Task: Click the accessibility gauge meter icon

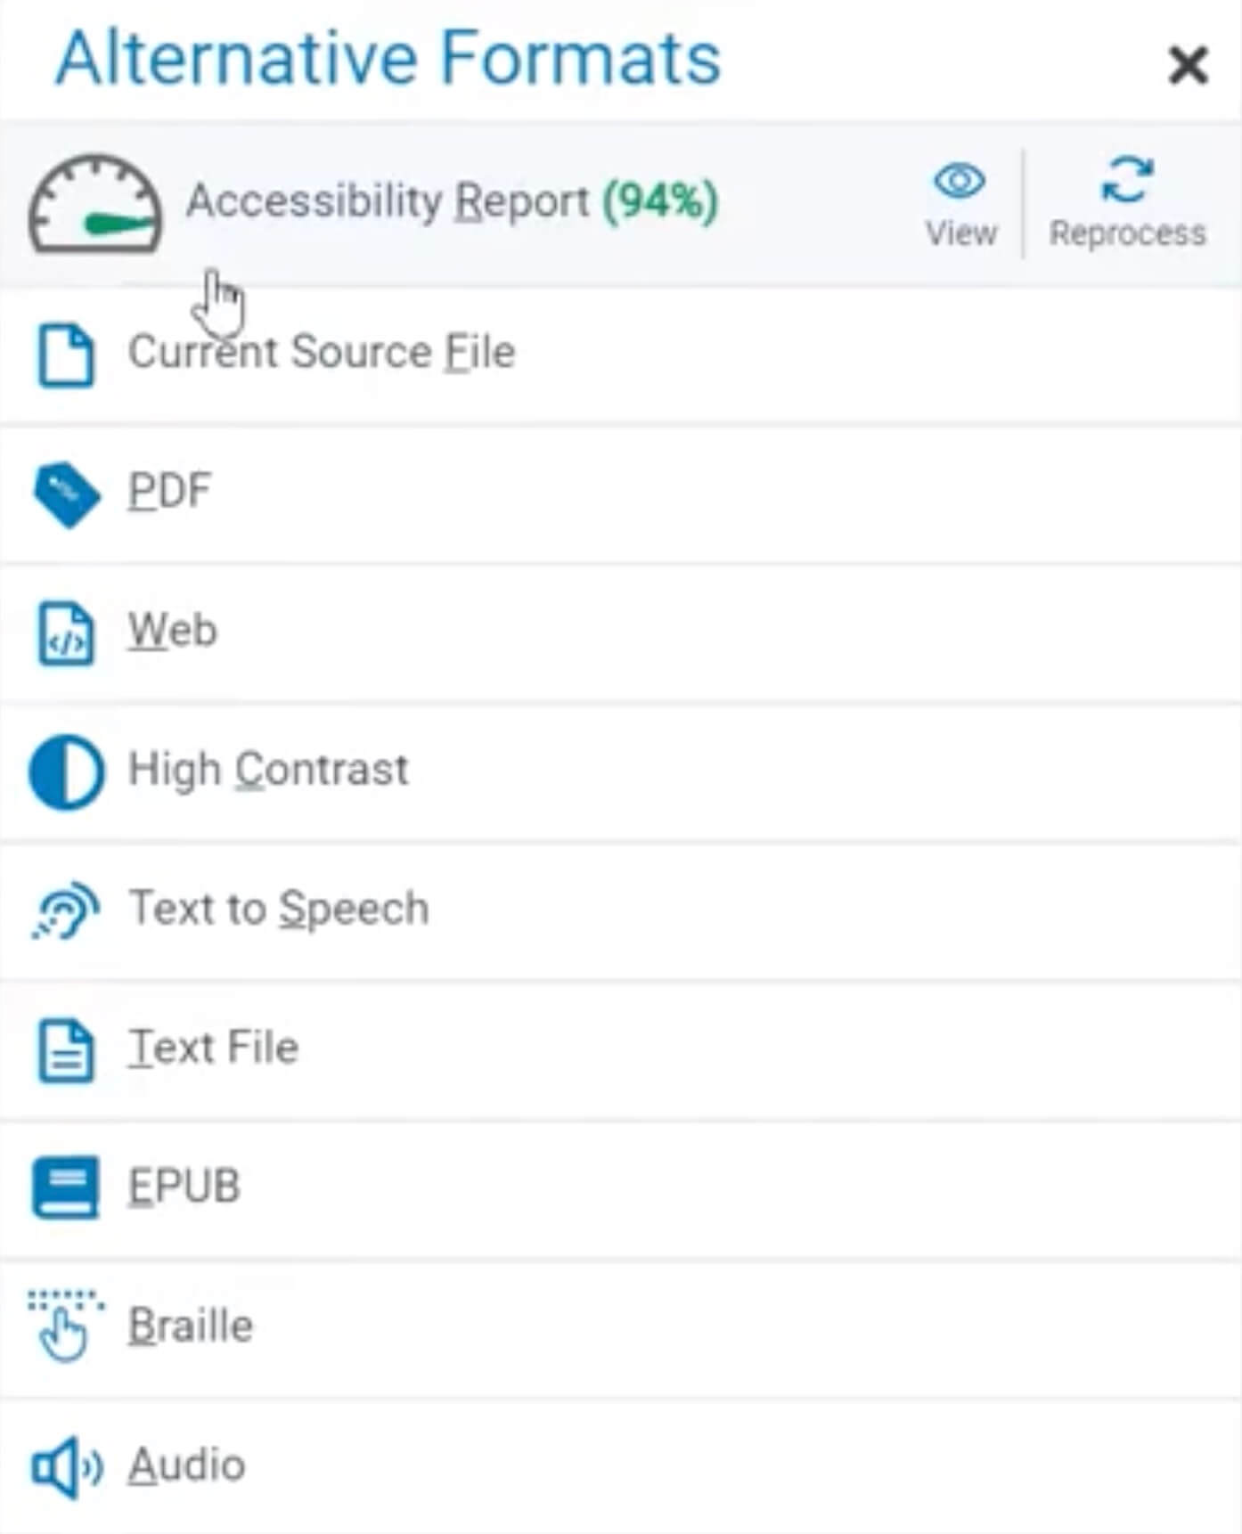Action: point(95,205)
